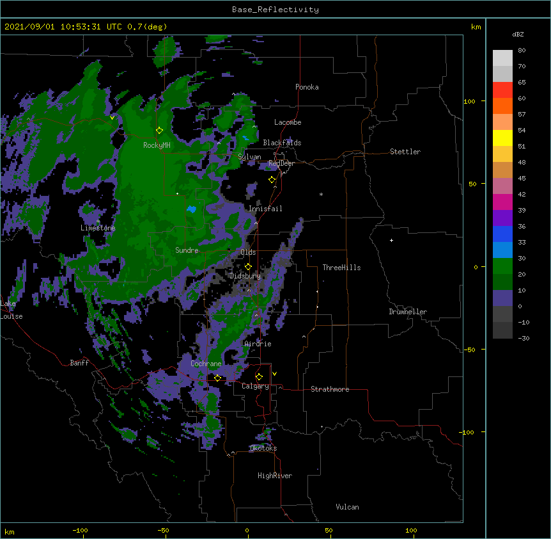Viewport: 551px width, 539px height.
Task: Click the white plus marker west of Drumheller
Action: 391,240
